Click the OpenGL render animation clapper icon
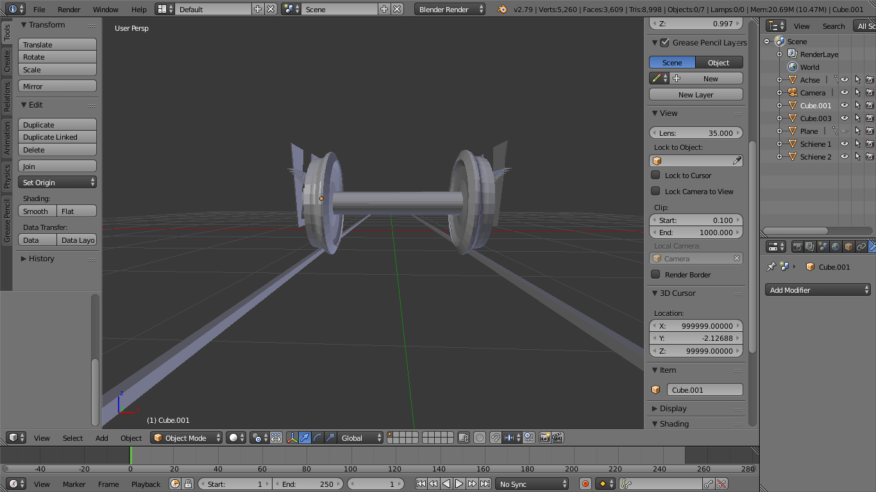The width and height of the screenshot is (876, 492). click(557, 438)
